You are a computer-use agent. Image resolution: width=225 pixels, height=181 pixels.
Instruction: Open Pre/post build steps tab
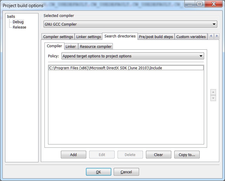pos(156,37)
